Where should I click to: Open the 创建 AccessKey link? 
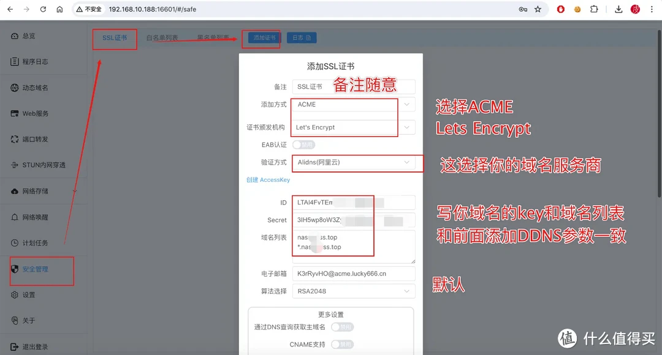point(268,180)
